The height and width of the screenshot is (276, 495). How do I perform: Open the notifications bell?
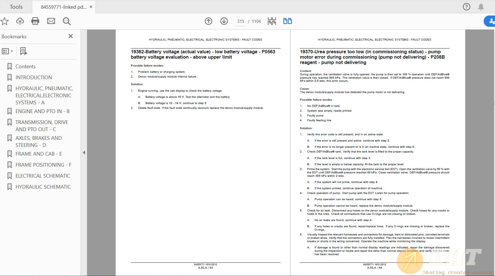(x=481, y=7)
